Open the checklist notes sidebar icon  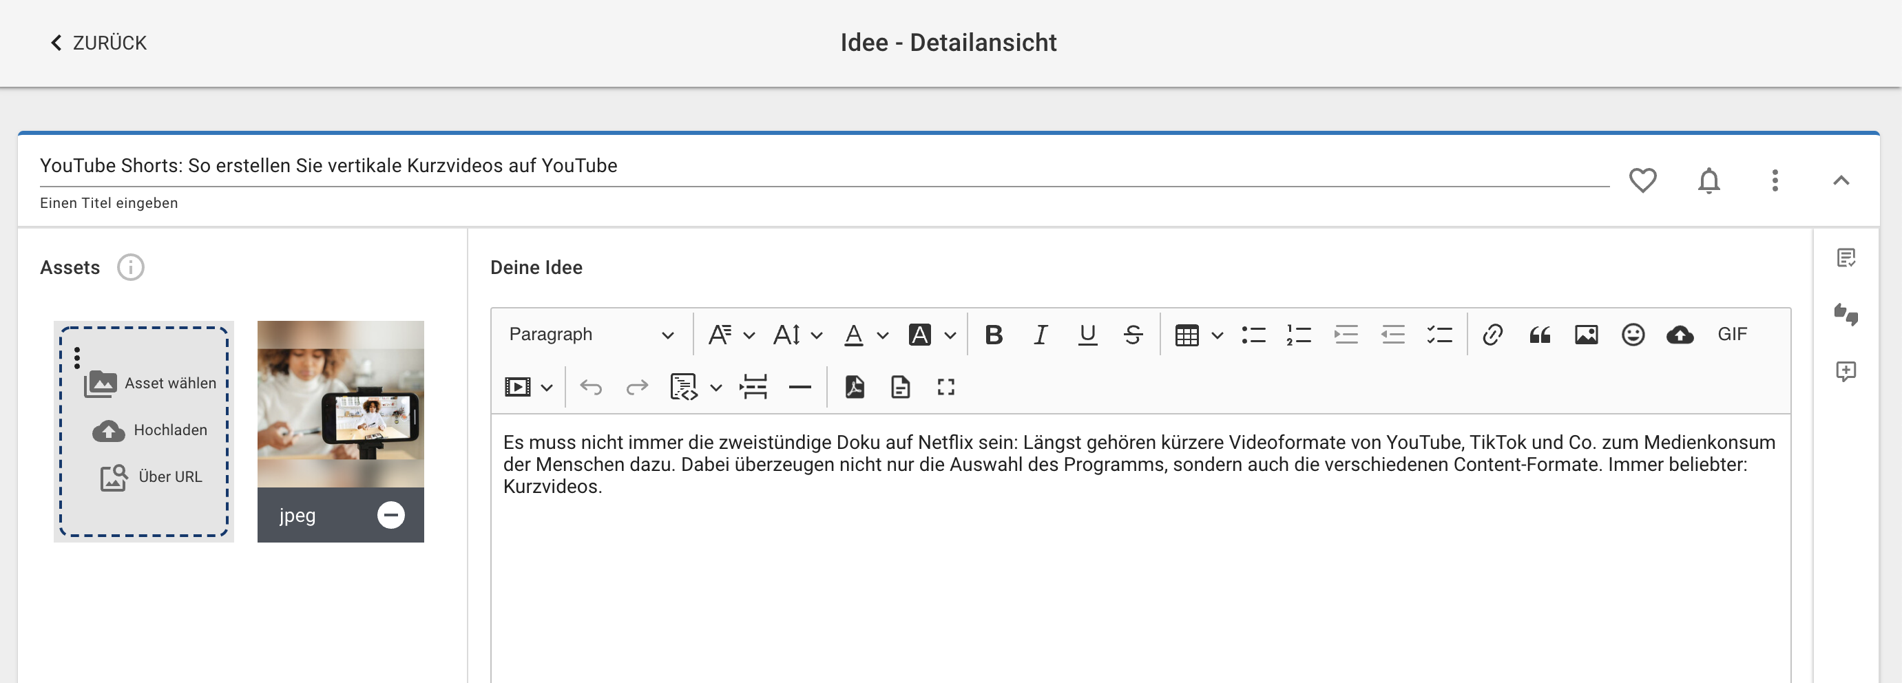[x=1846, y=258]
